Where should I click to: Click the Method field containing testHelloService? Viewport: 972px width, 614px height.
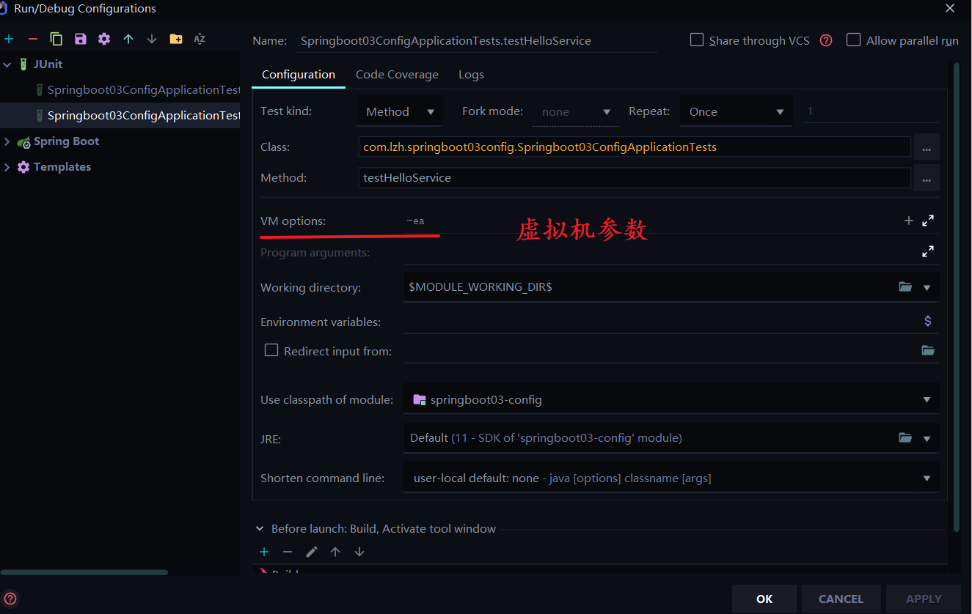tap(635, 178)
